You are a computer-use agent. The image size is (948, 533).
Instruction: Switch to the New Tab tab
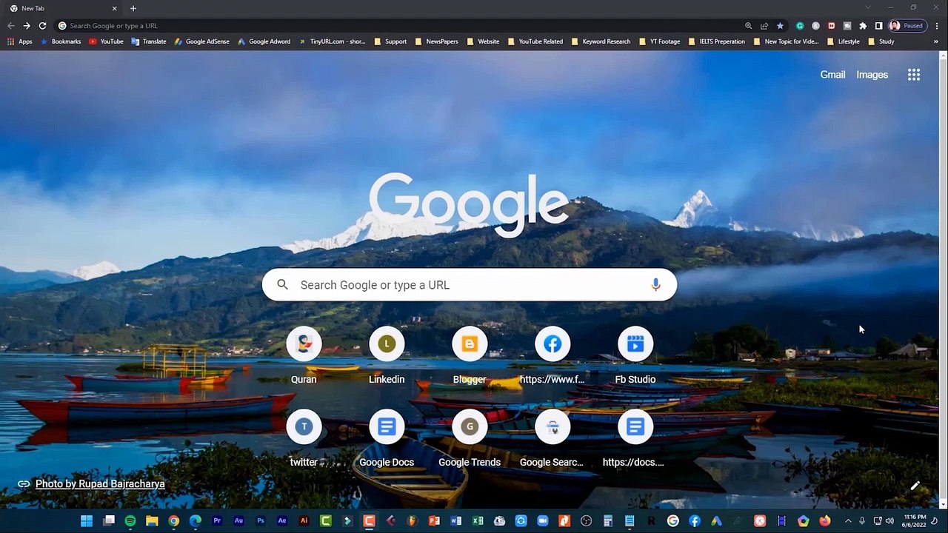pyautogui.click(x=63, y=8)
